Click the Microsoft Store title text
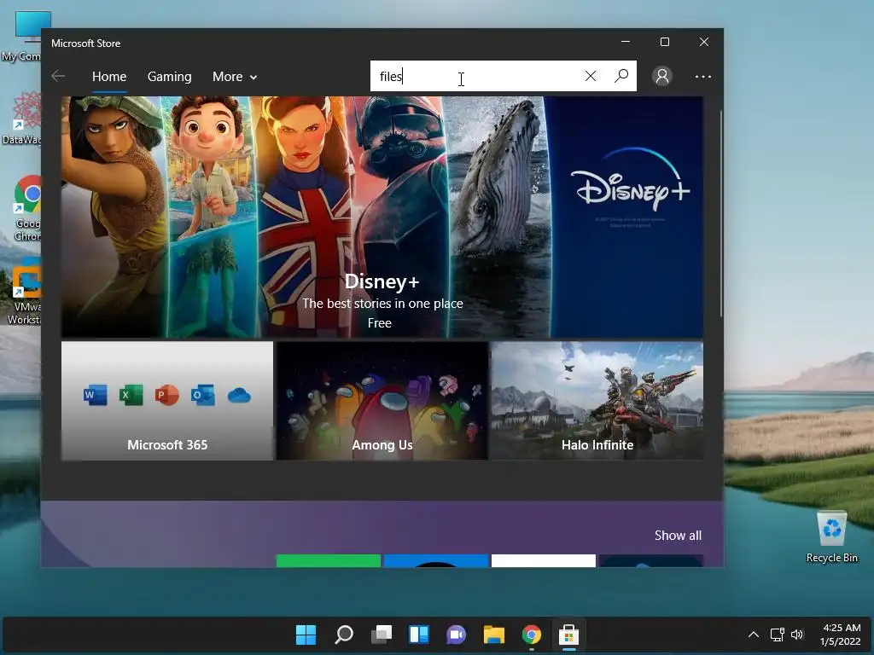Viewport: 874px width, 655px height. point(86,43)
